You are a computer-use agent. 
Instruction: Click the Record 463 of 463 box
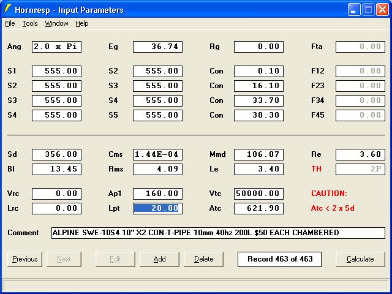tap(279, 259)
